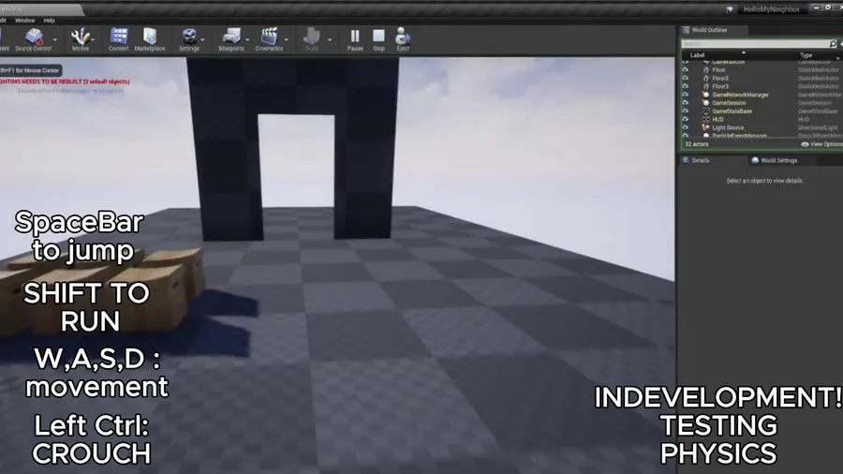Click the 'Select an object to view details' text
The height and width of the screenshot is (474, 843).
tap(764, 181)
